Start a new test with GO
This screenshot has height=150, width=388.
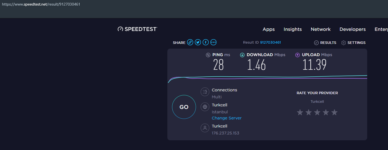coord(184,107)
